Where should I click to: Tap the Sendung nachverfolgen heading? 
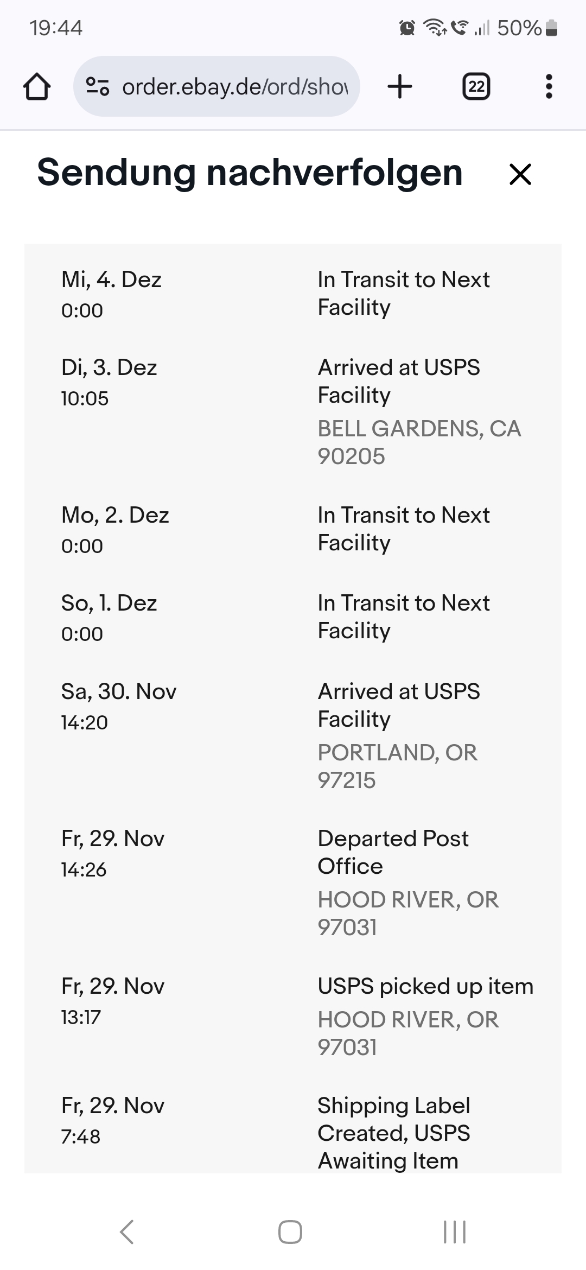(250, 173)
